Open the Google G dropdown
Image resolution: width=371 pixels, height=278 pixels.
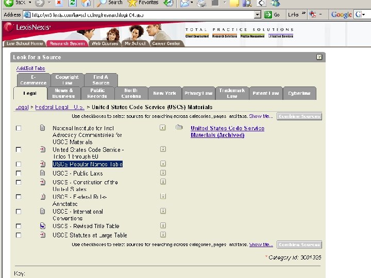pos(360,14)
